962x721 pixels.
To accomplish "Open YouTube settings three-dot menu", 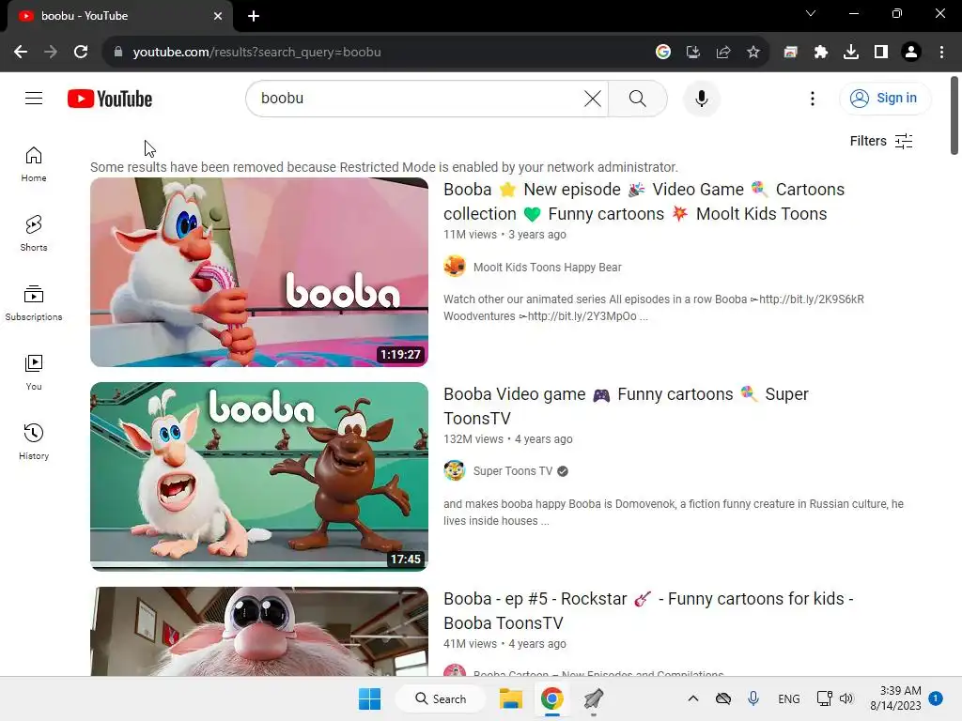I will [x=813, y=98].
